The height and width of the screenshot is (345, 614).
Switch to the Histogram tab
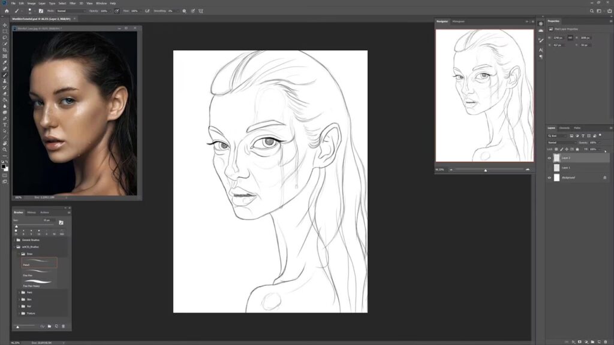[458, 22]
